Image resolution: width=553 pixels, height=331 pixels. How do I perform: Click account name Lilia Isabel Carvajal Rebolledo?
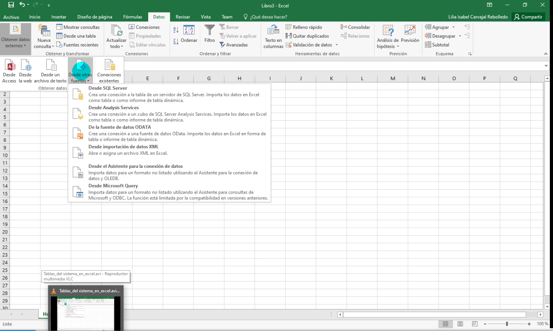[x=478, y=17]
